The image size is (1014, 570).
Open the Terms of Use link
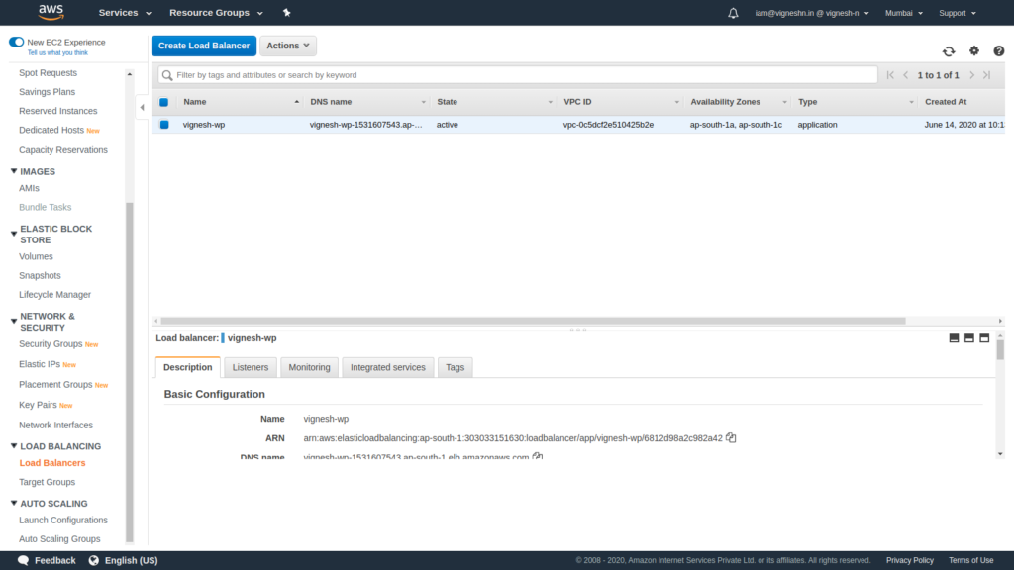click(x=970, y=560)
